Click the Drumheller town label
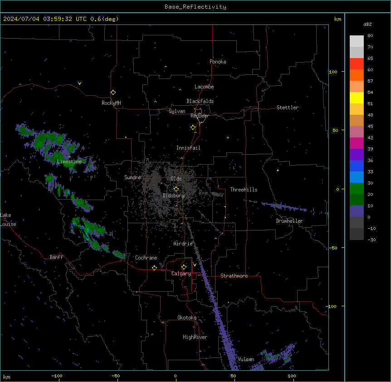This screenshot has width=391, height=382. coord(289,221)
